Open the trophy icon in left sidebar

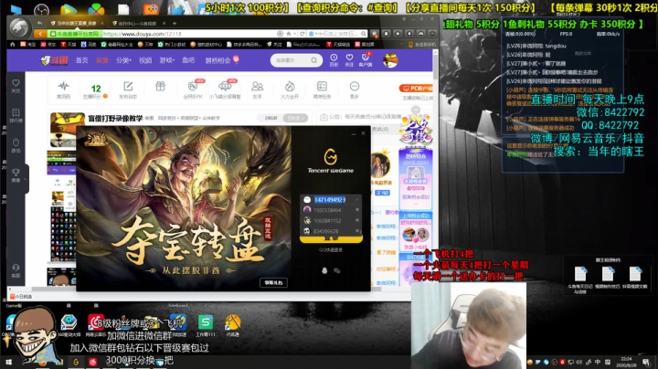pyautogui.click(x=16, y=174)
